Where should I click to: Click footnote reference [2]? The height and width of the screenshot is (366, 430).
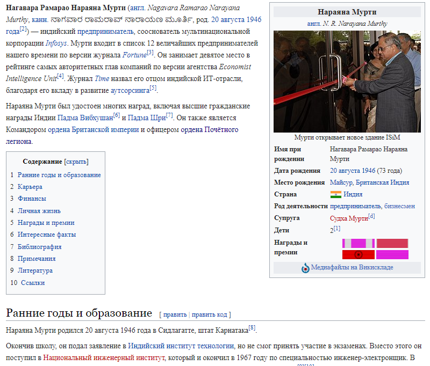23,29
